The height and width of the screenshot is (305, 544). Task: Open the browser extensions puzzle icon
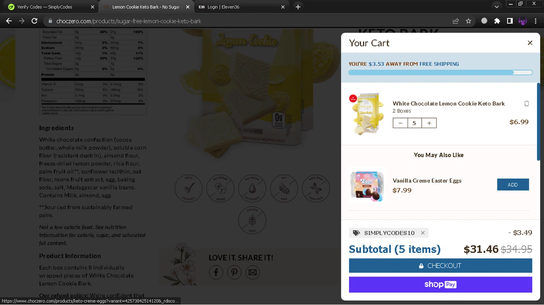point(497,21)
